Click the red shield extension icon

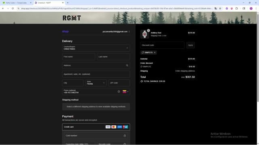[231, 8]
